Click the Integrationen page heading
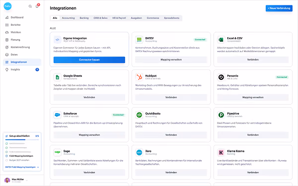The width and height of the screenshot is (298, 186). [x=63, y=8]
